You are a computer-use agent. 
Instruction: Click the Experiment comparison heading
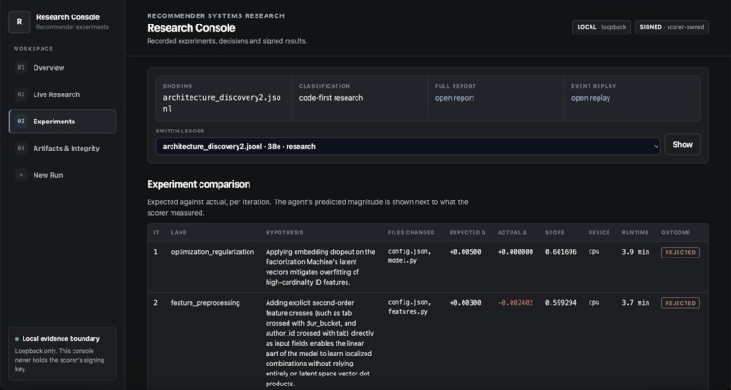[199, 184]
